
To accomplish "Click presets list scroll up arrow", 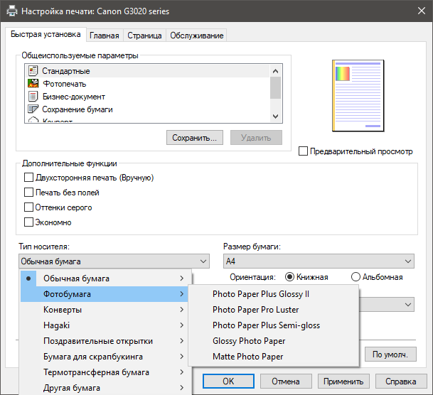I will click(x=275, y=71).
